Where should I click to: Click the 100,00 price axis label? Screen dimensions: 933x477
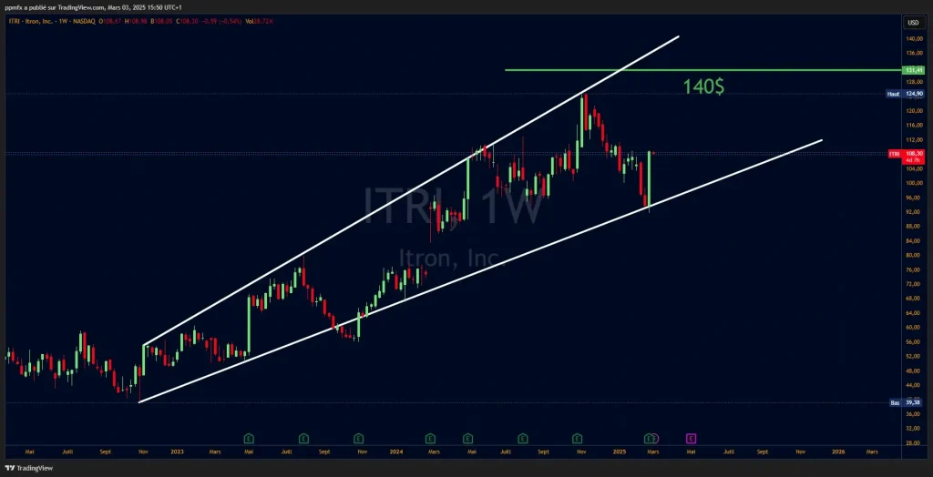pyautogui.click(x=914, y=183)
